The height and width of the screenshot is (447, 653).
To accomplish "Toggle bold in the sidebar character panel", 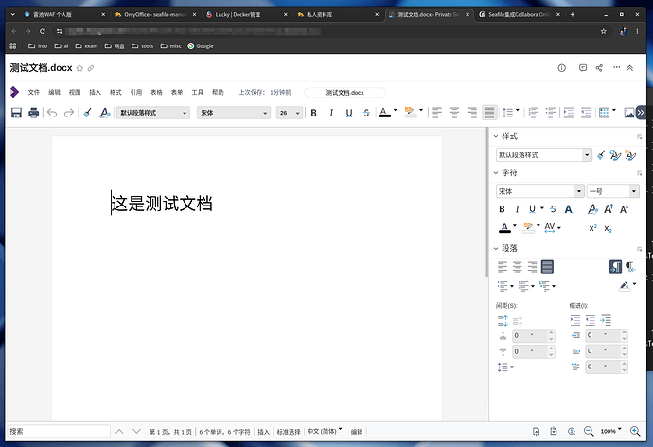I will click(x=502, y=209).
